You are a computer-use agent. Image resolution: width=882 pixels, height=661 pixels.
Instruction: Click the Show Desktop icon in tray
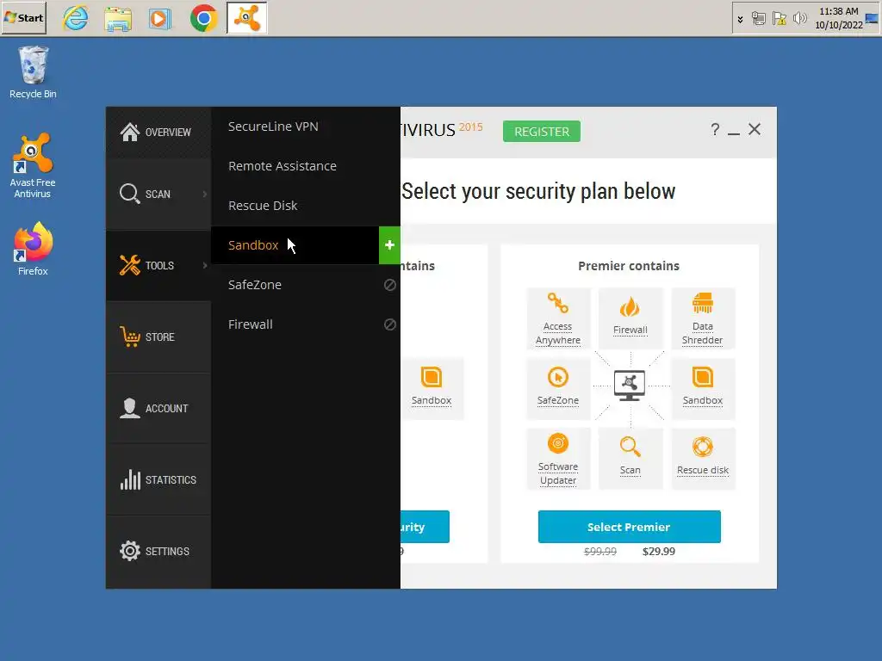tap(873, 18)
